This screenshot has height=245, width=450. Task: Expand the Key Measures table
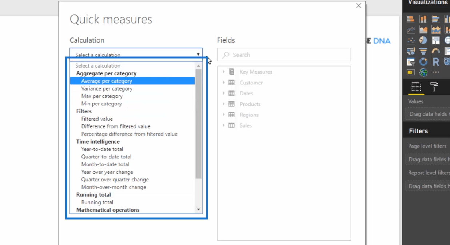coord(223,72)
